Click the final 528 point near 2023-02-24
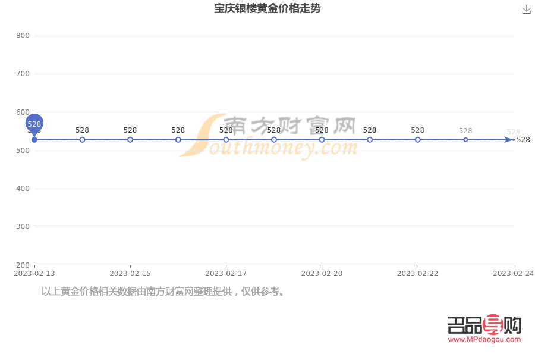Screen dimensions: 535x357 tap(512, 139)
